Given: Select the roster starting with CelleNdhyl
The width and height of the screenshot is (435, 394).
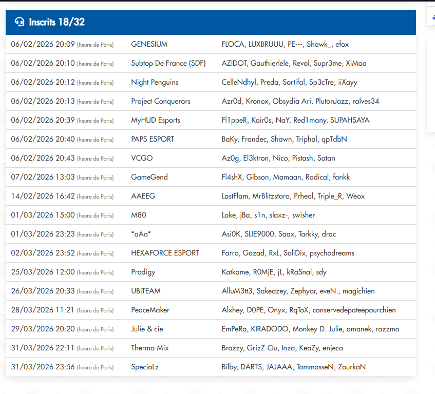Looking at the screenshot, I should tap(289, 82).
